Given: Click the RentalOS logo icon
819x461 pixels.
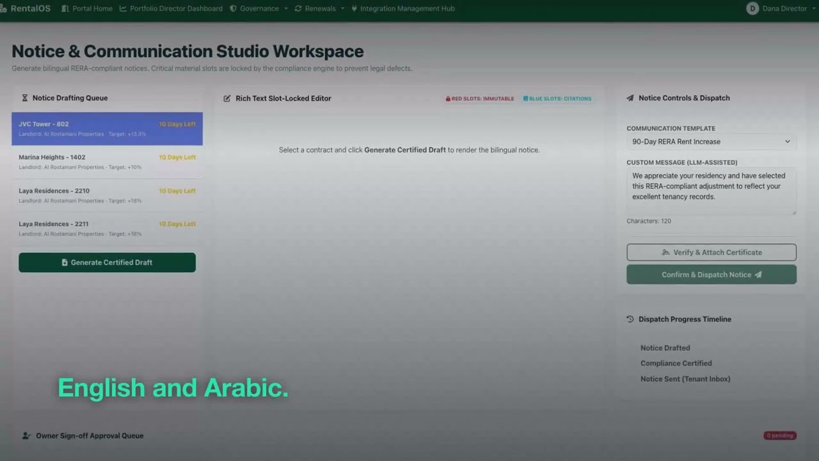Looking at the screenshot, I should coord(3,8).
